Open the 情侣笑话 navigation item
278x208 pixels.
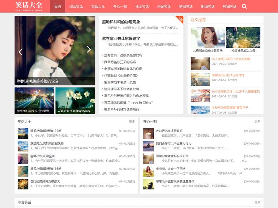(186, 6)
